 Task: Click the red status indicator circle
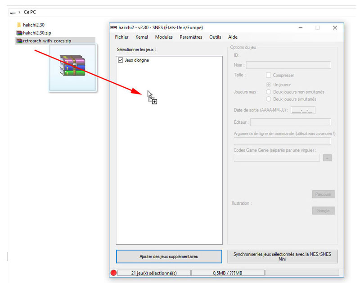113,273
